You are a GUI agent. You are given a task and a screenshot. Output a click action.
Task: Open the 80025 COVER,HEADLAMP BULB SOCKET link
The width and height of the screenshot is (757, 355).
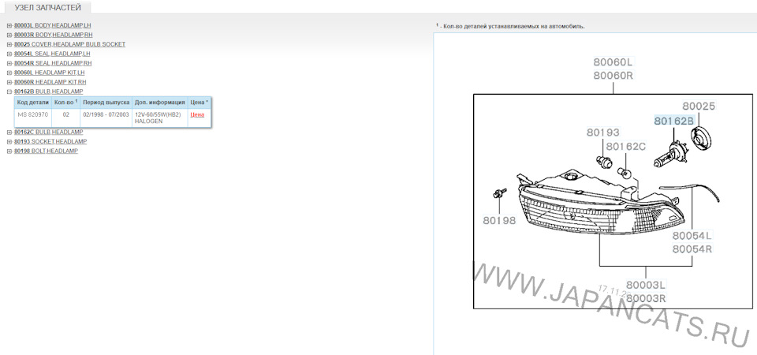[69, 44]
